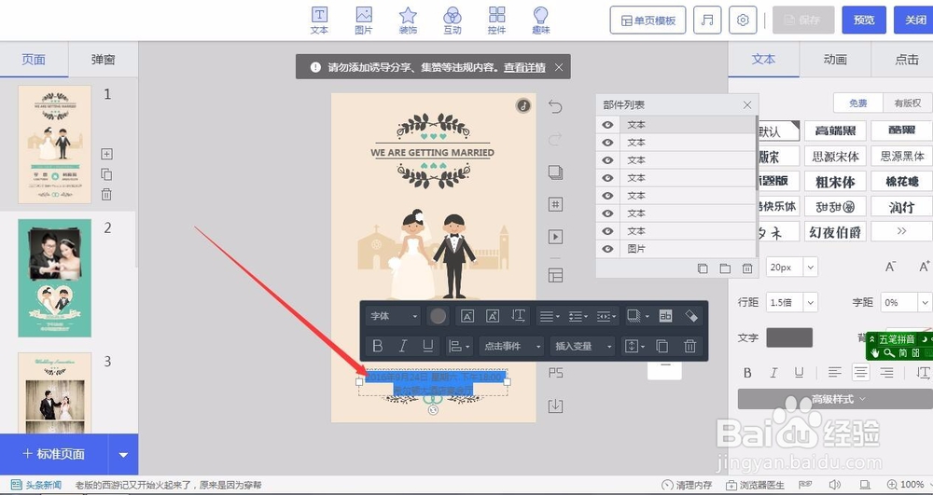Viewport: 933px width, 495px height.
Task: Hide the 图片 layer in 部件列表
Action: click(607, 249)
